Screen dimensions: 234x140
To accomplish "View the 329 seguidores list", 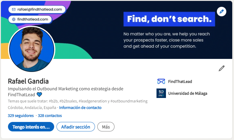I will (x=20, y=116).
